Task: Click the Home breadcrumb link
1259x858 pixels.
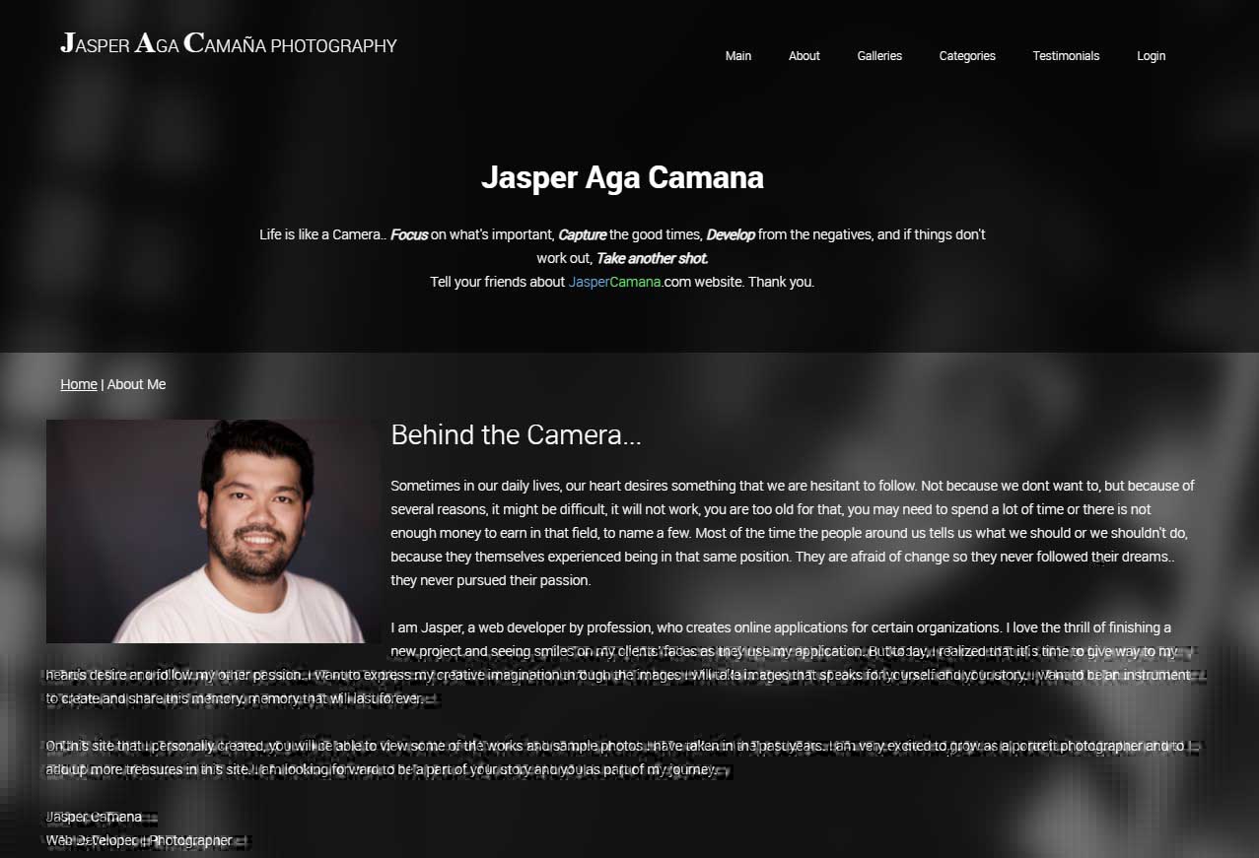Action: [79, 384]
